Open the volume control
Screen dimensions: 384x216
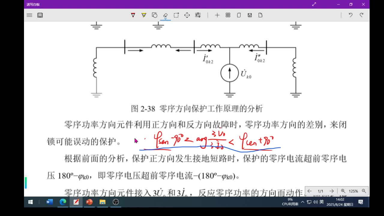(x=315, y=202)
